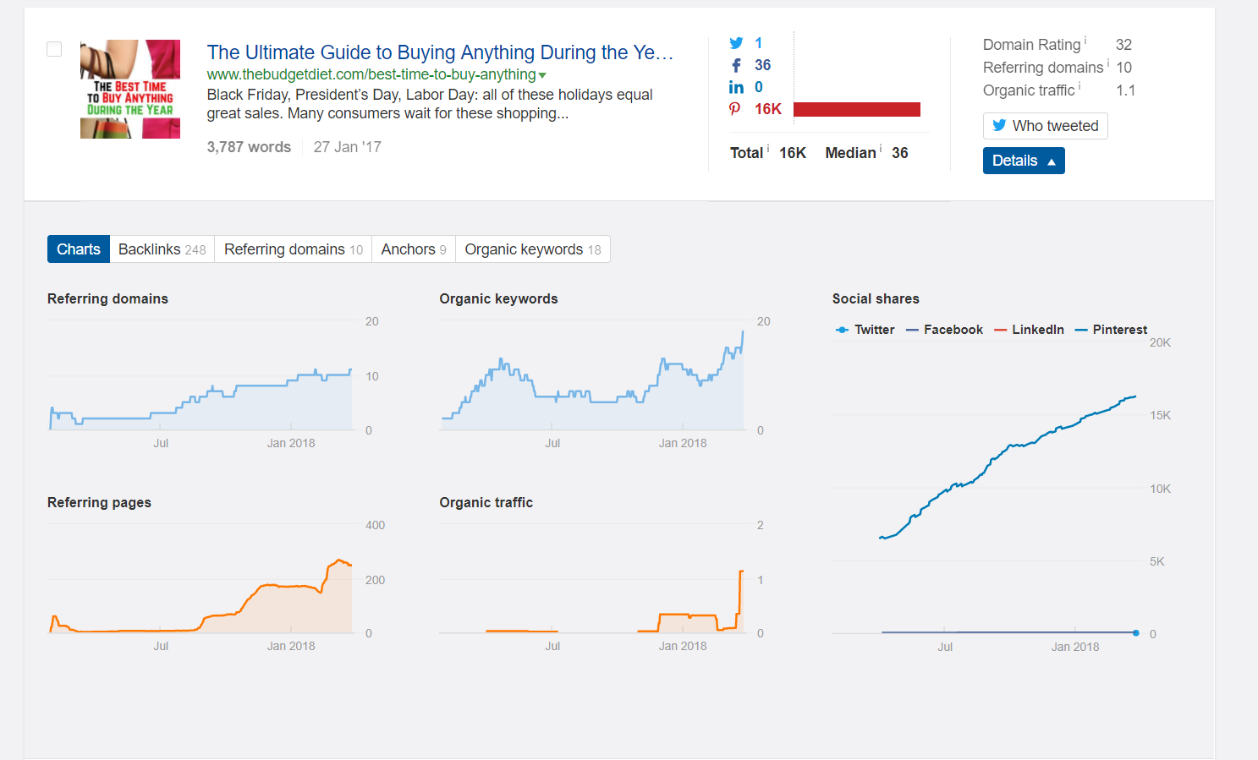Click the LinkedIn share count icon
Screen dimensions: 1258x760
pyautogui.click(x=736, y=87)
